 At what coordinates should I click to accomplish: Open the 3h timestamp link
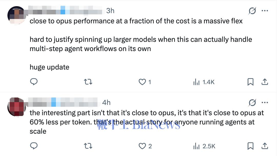point(110,11)
